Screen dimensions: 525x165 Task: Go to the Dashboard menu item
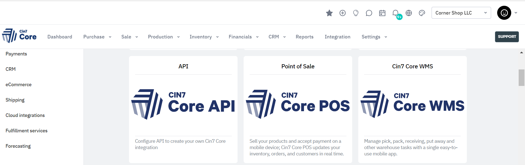pos(60,37)
